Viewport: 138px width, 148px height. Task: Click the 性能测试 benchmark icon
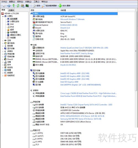click(6, 76)
